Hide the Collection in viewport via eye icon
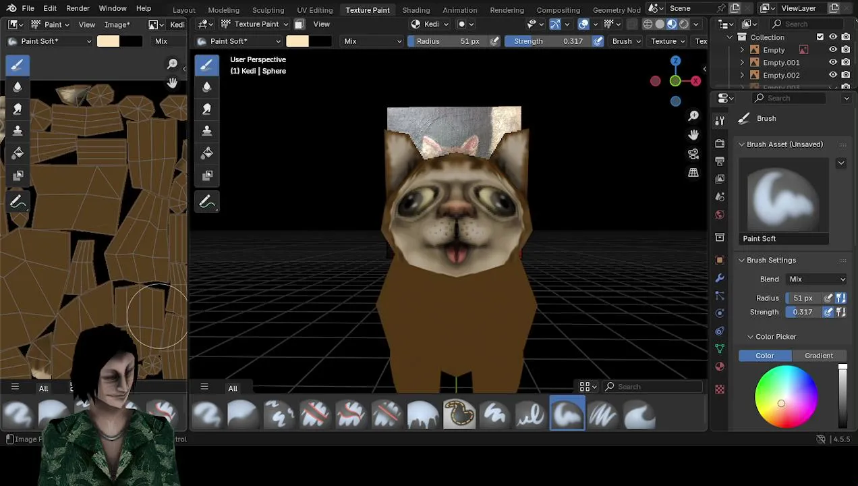858x486 pixels. (x=833, y=37)
